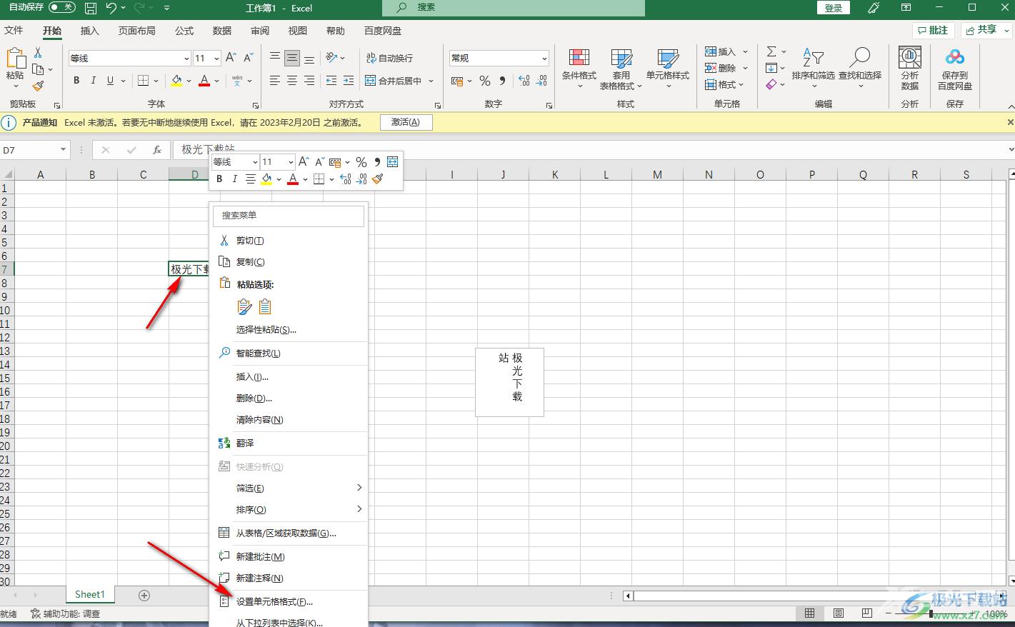Open the mini toolbar font size dropdown
Image resolution: width=1015 pixels, height=627 pixels.
[x=290, y=162]
